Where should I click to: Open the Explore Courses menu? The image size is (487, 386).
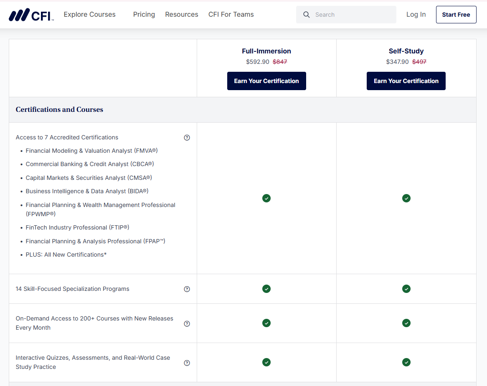click(x=89, y=15)
